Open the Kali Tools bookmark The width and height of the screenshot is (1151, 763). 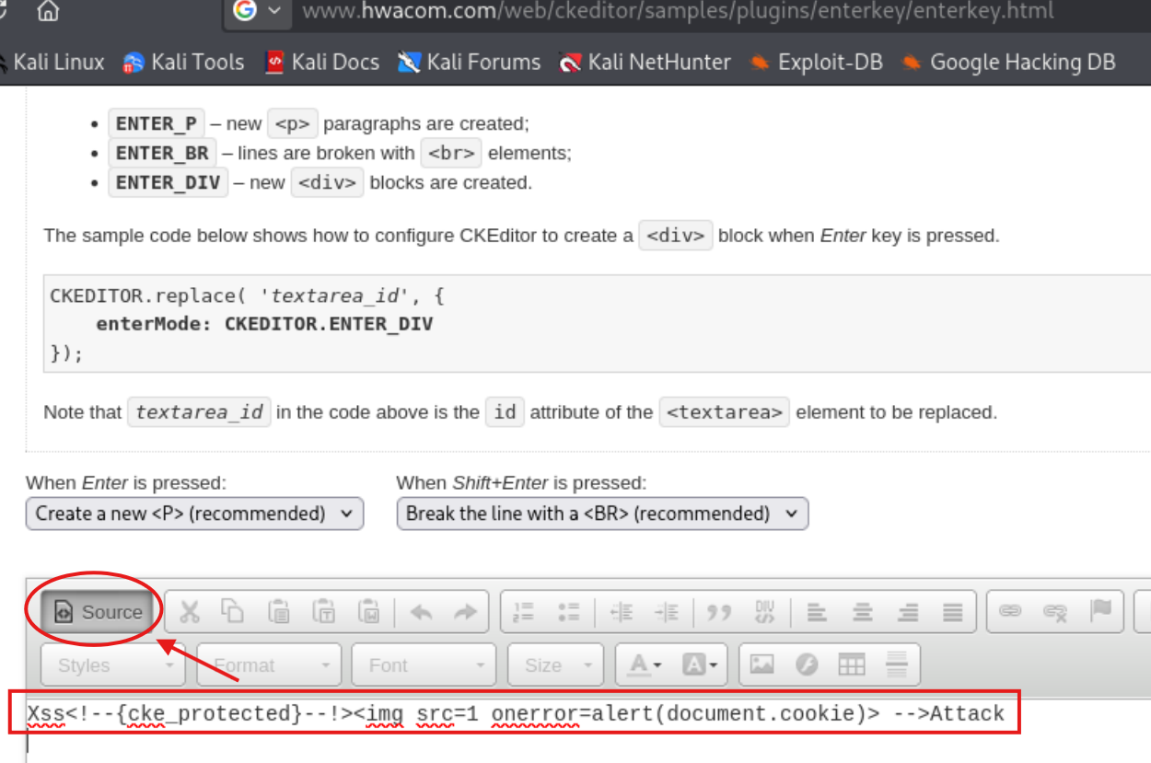[x=183, y=62]
